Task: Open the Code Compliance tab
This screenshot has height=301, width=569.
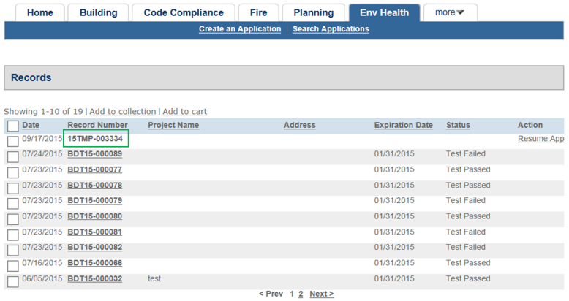Action: [184, 12]
